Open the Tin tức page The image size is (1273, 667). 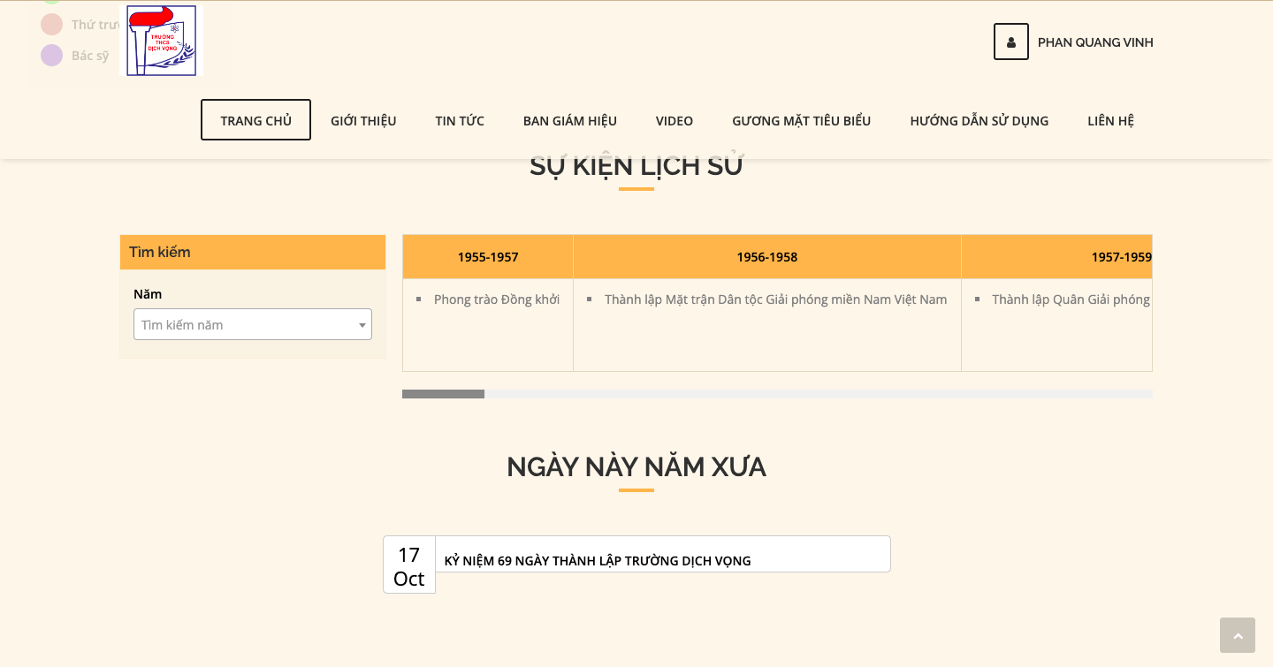point(459,120)
